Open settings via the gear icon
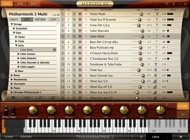The width and height of the screenshot is (190, 140). point(174,4)
